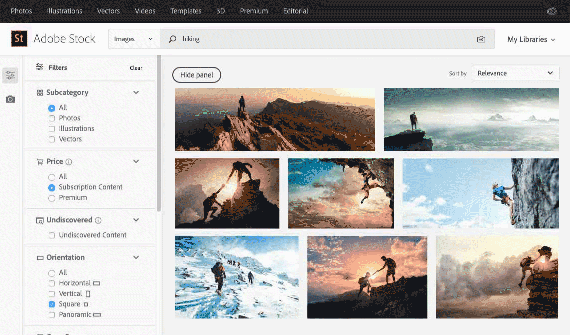The height and width of the screenshot is (335, 570).
Task: Click the visual search camera icon in search bar
Action: 481,39
